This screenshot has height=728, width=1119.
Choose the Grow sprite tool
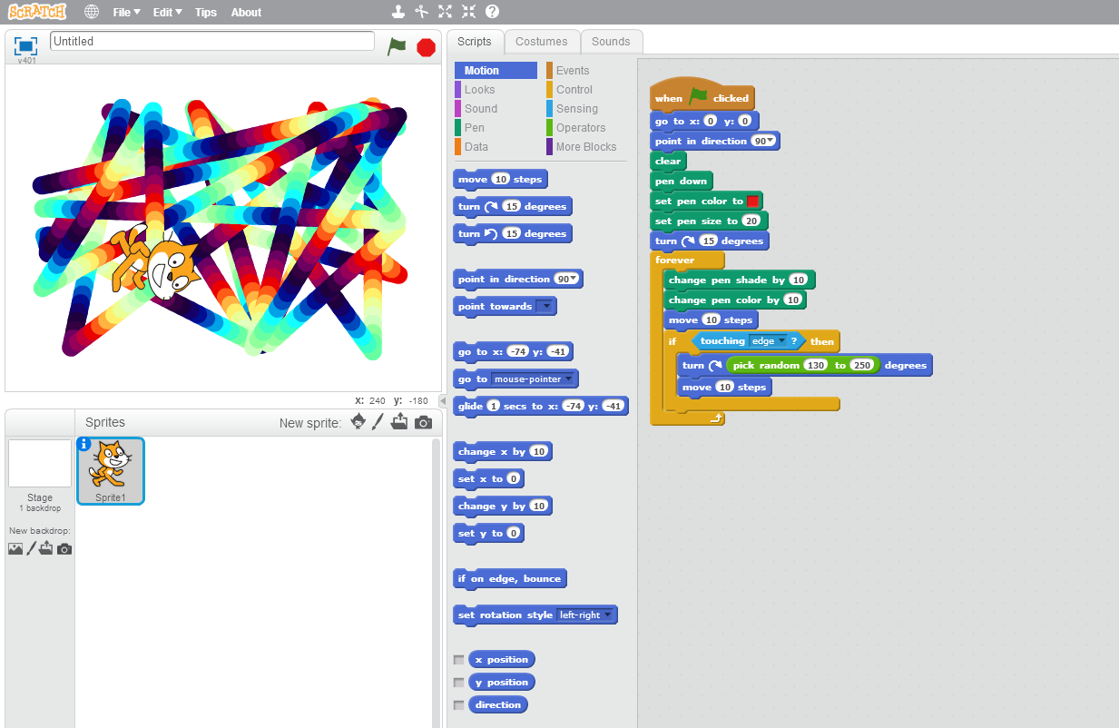446,12
